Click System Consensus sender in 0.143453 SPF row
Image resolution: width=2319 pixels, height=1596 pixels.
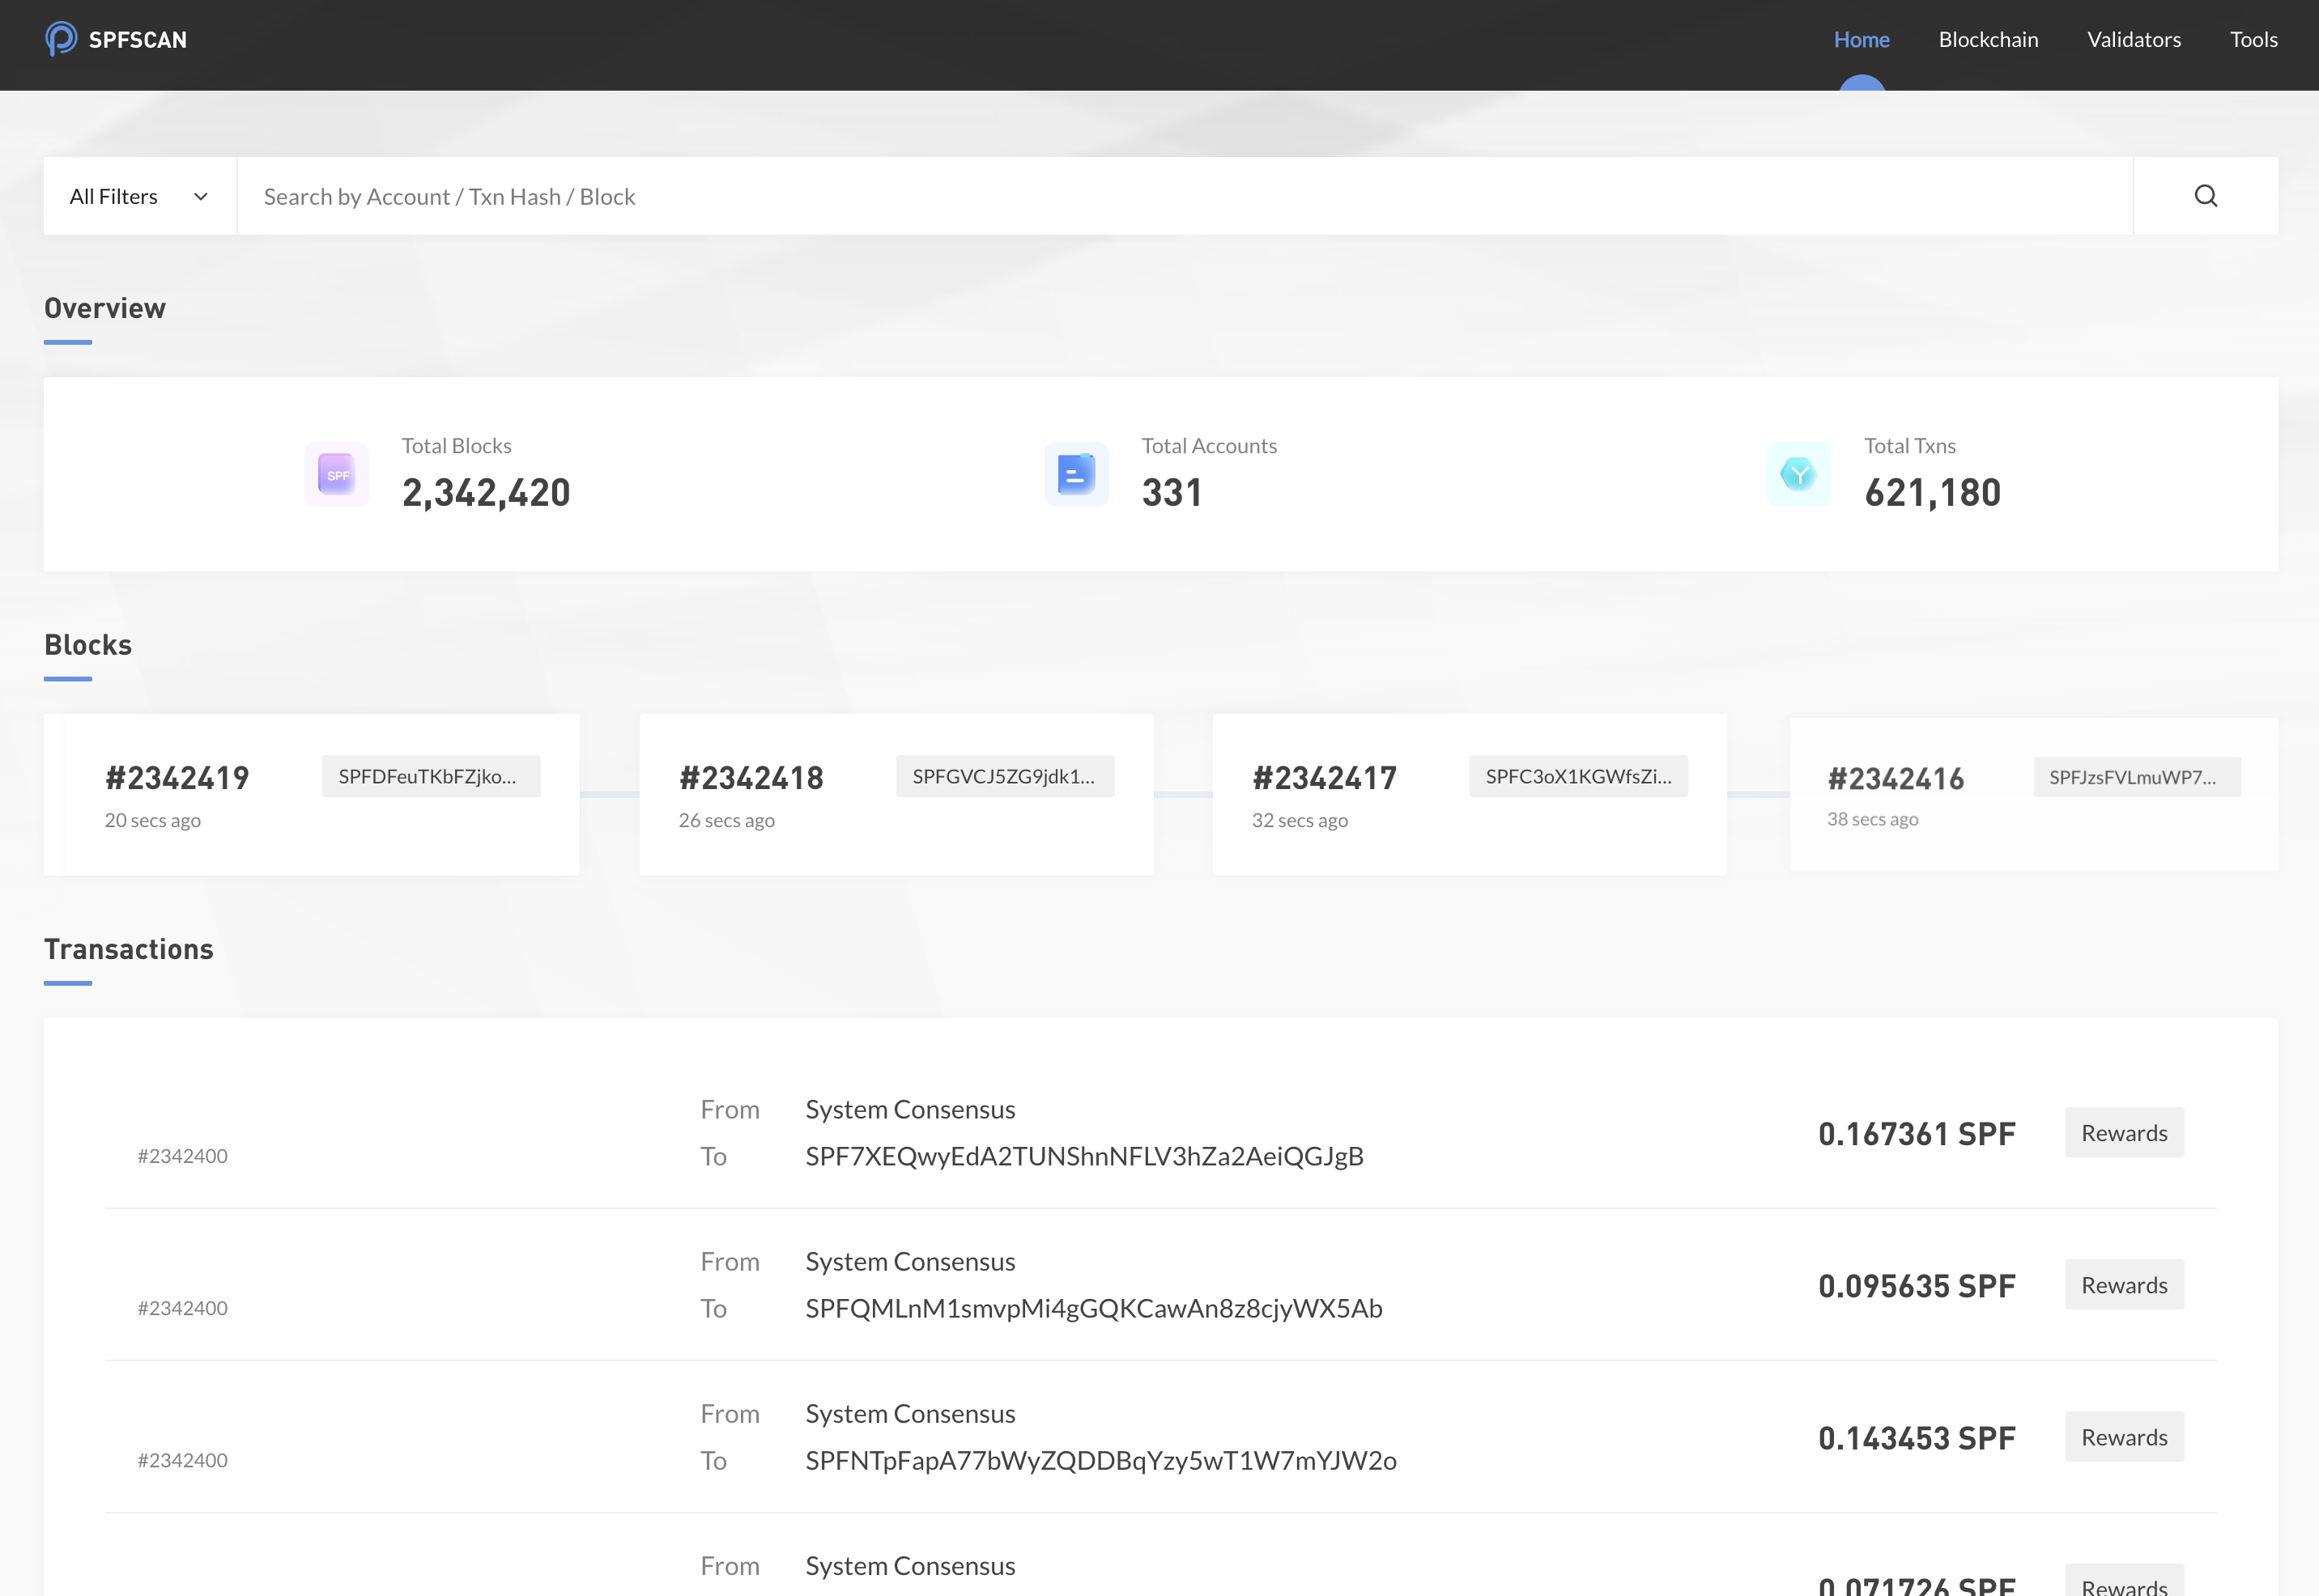910,1413
